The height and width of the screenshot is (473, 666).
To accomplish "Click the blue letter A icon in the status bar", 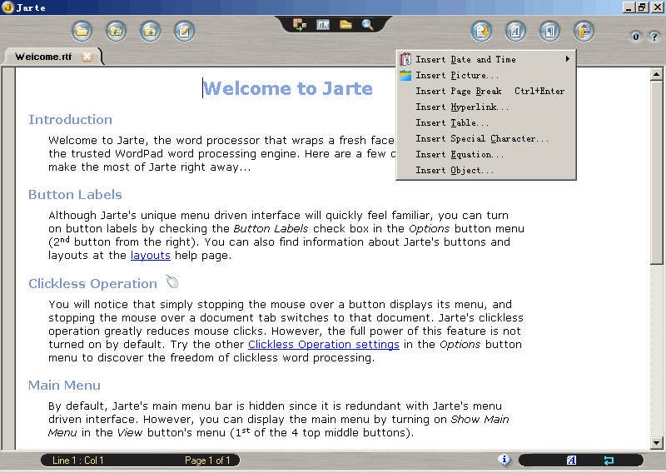I will point(571,460).
